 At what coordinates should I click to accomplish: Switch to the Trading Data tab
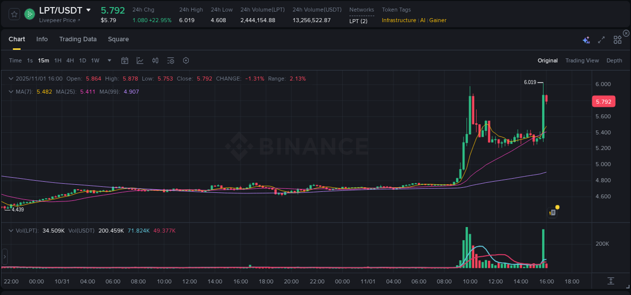click(78, 39)
